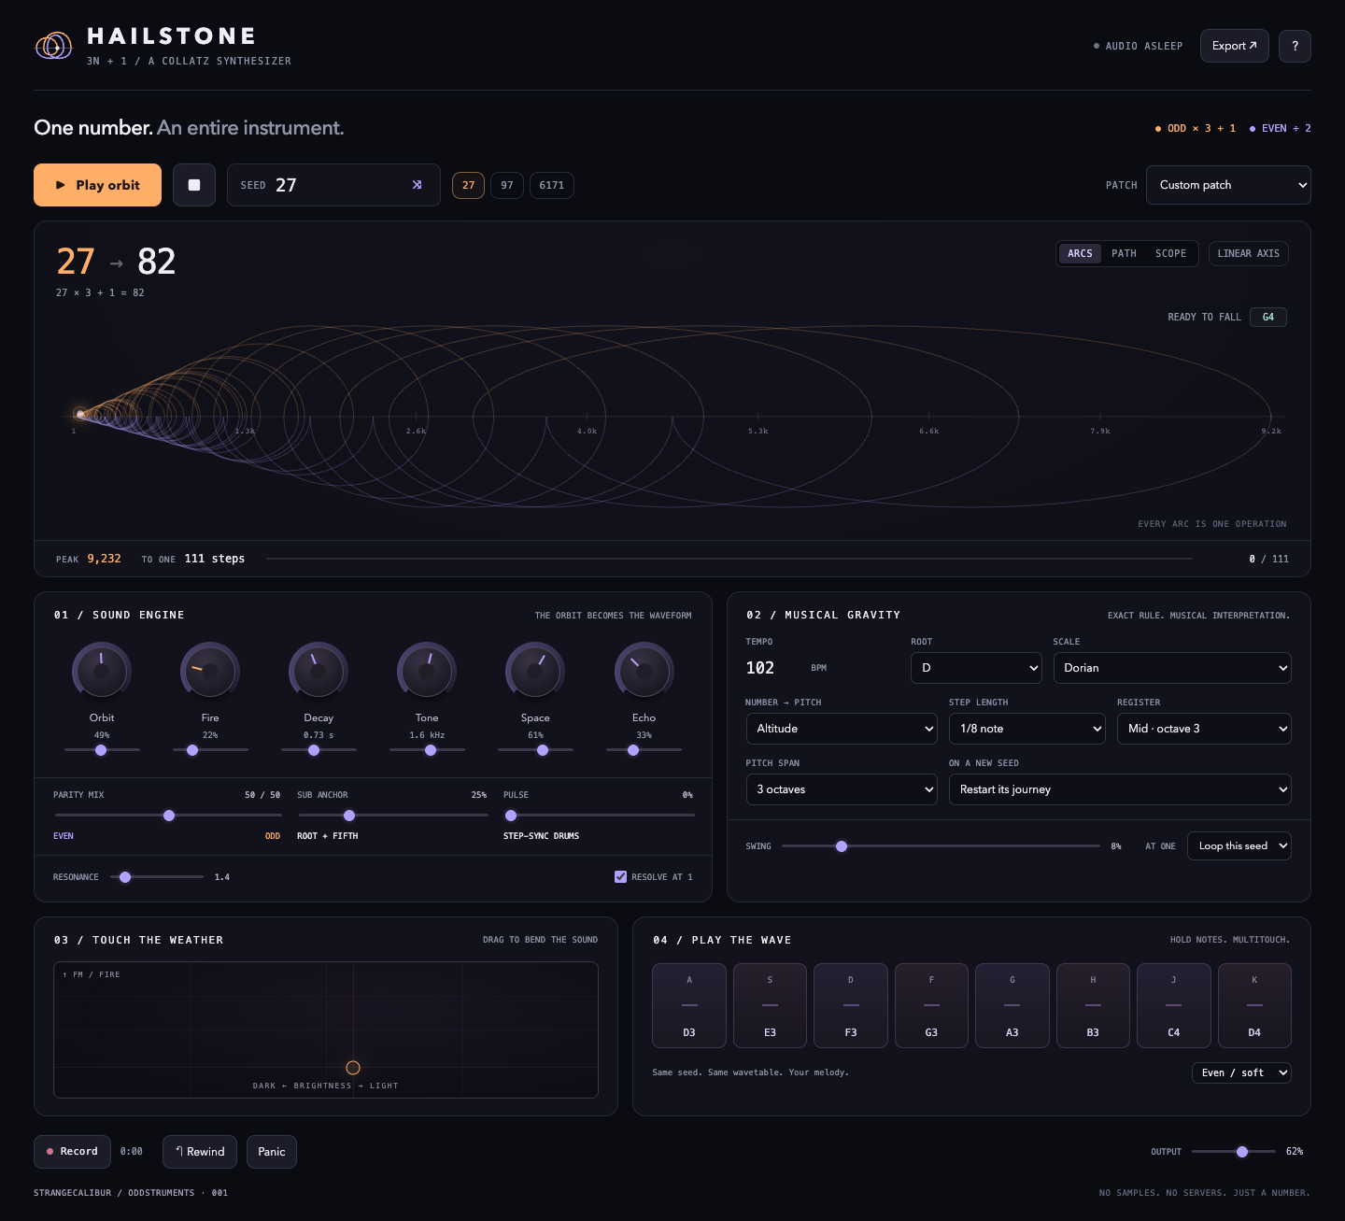Switch to the Scope view tab

tap(1170, 253)
